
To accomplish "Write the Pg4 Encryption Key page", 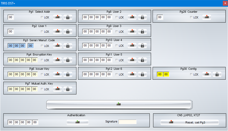I will [x=57, y=60].
